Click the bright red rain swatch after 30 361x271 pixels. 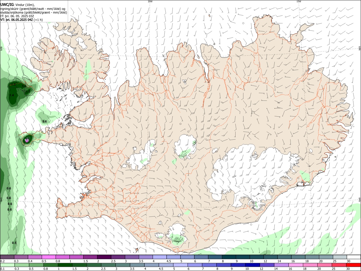pos(353,265)
